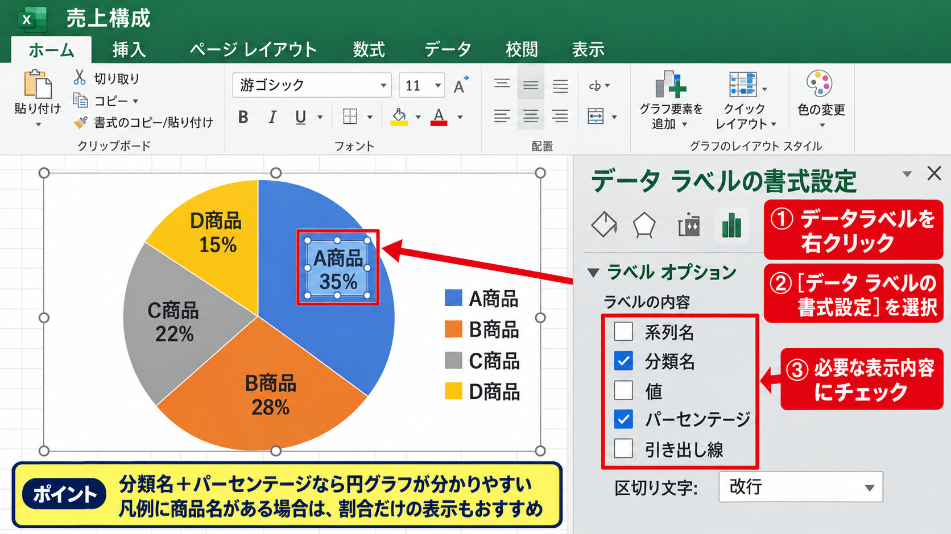
Task: Open the Size & Properties tab icon
Action: coord(688,226)
